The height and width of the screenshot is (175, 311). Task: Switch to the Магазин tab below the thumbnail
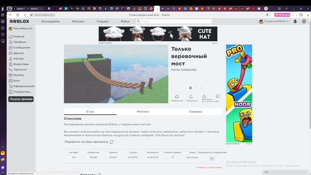tap(143, 112)
